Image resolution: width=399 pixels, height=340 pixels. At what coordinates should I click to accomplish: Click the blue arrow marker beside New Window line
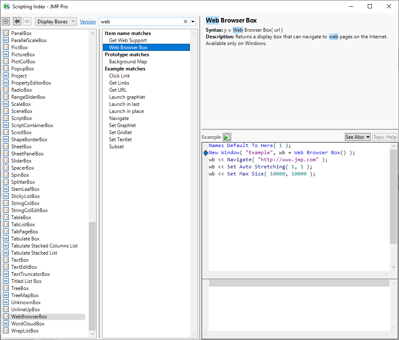pyautogui.click(x=206, y=153)
